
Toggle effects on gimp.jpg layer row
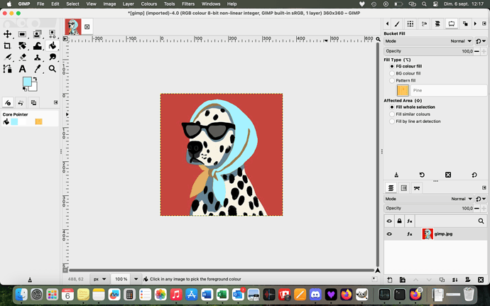(x=409, y=234)
